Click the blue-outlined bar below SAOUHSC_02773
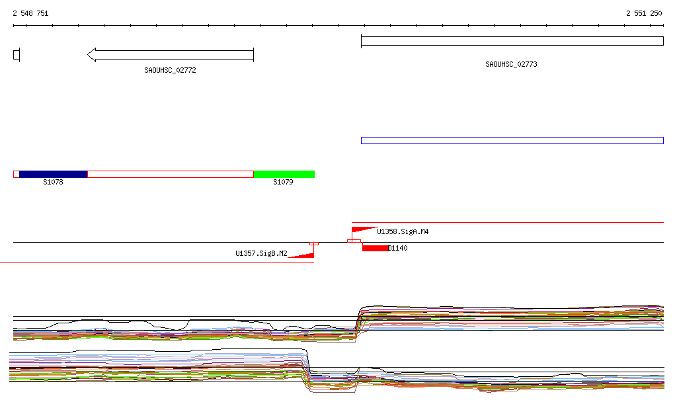The width and height of the screenshot is (677, 404). point(512,140)
